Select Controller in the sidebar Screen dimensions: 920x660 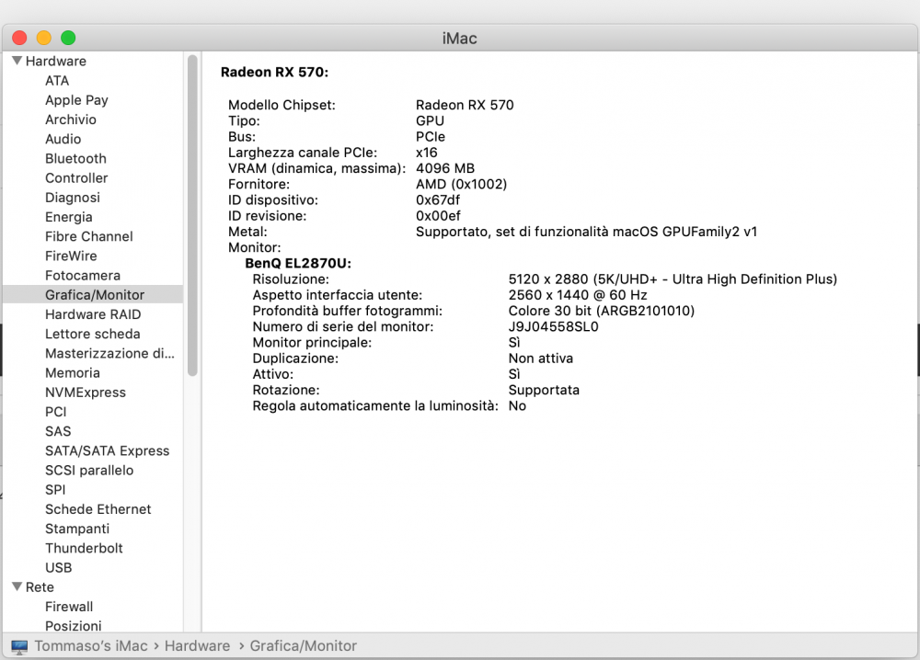[76, 177]
